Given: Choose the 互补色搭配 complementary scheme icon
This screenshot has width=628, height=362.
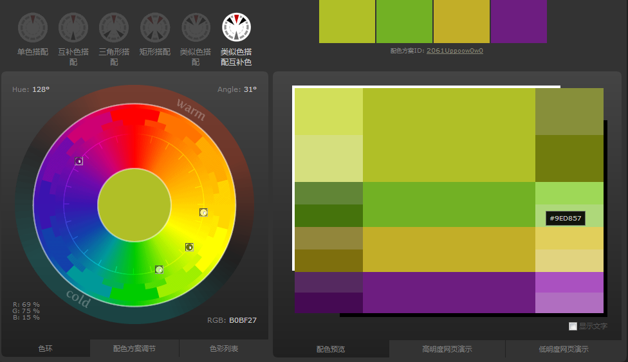Looking at the screenshot, I should 73,26.
